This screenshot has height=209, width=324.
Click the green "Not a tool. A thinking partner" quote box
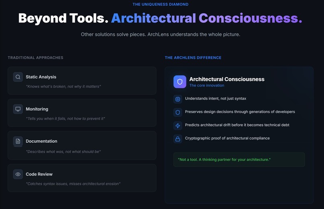pyautogui.click(x=239, y=160)
